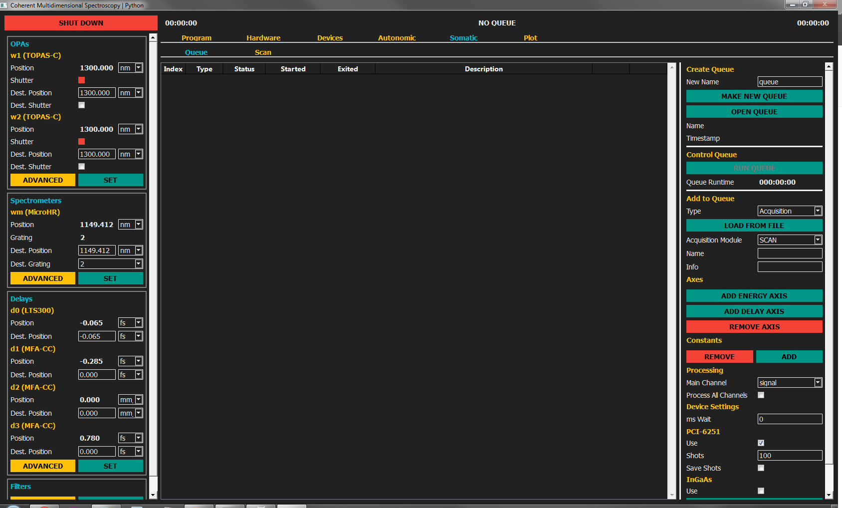Open the Add to Queue Type dropdown
The width and height of the screenshot is (842, 508).
[790, 211]
